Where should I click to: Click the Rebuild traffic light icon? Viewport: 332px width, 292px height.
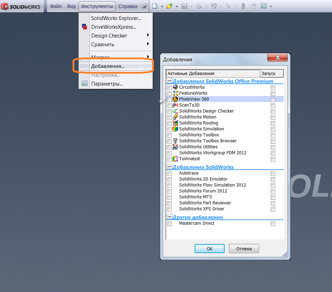[243, 6]
